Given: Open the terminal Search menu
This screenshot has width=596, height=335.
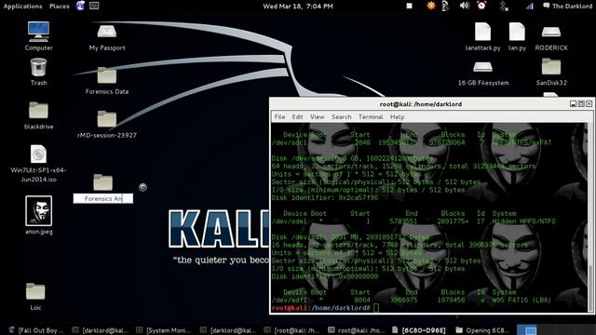Looking at the screenshot, I should [x=342, y=117].
